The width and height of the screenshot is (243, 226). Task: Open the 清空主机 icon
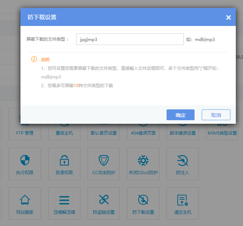(x=183, y=200)
